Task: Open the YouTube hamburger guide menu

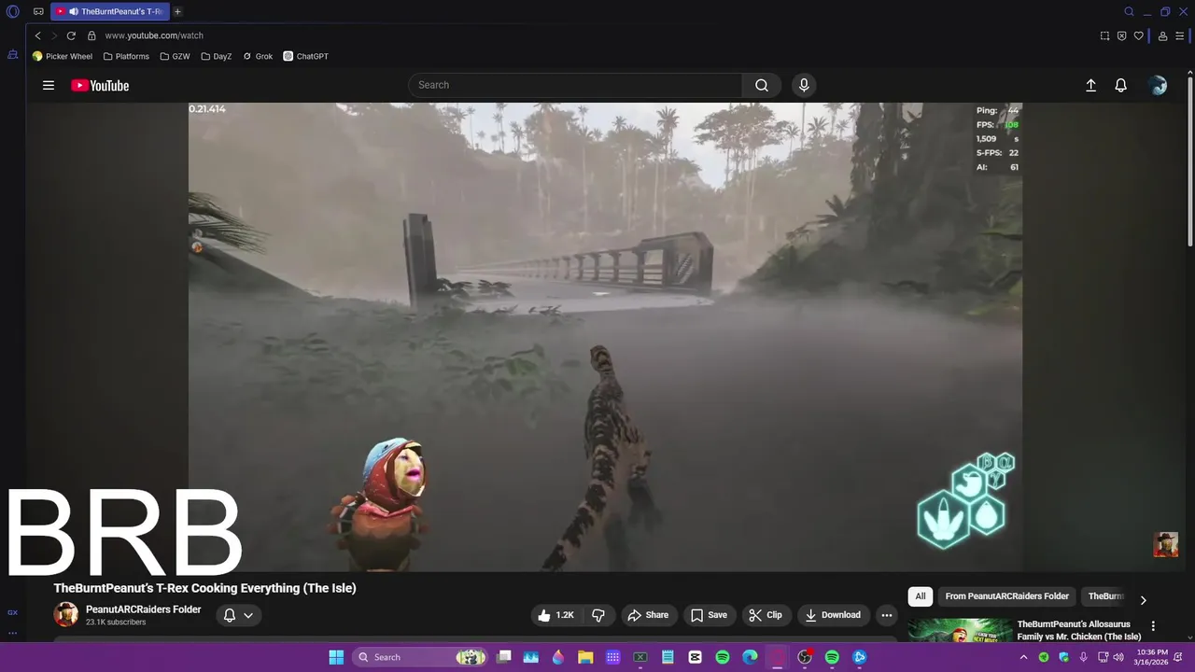Action: (x=49, y=85)
